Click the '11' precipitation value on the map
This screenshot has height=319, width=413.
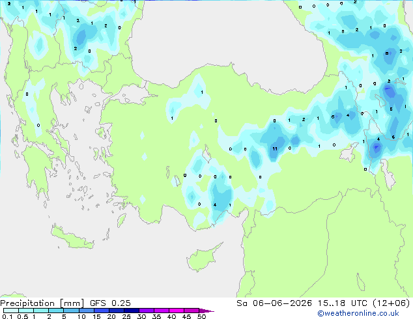coord(275,148)
